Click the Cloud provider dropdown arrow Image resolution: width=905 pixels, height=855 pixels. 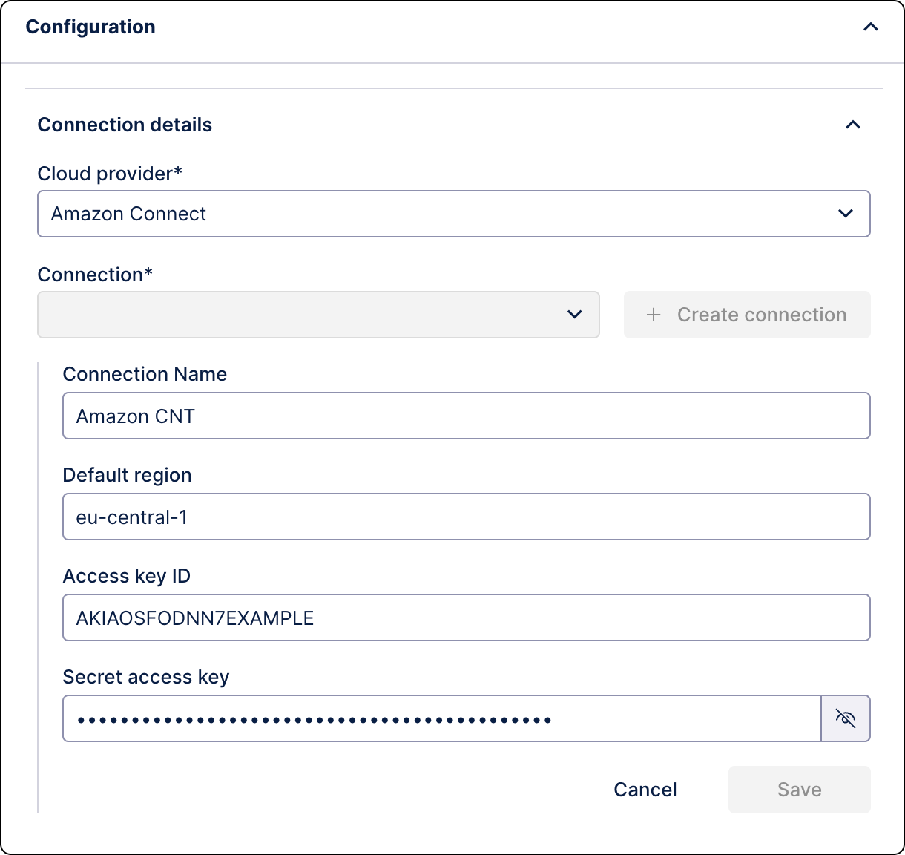[x=844, y=214]
